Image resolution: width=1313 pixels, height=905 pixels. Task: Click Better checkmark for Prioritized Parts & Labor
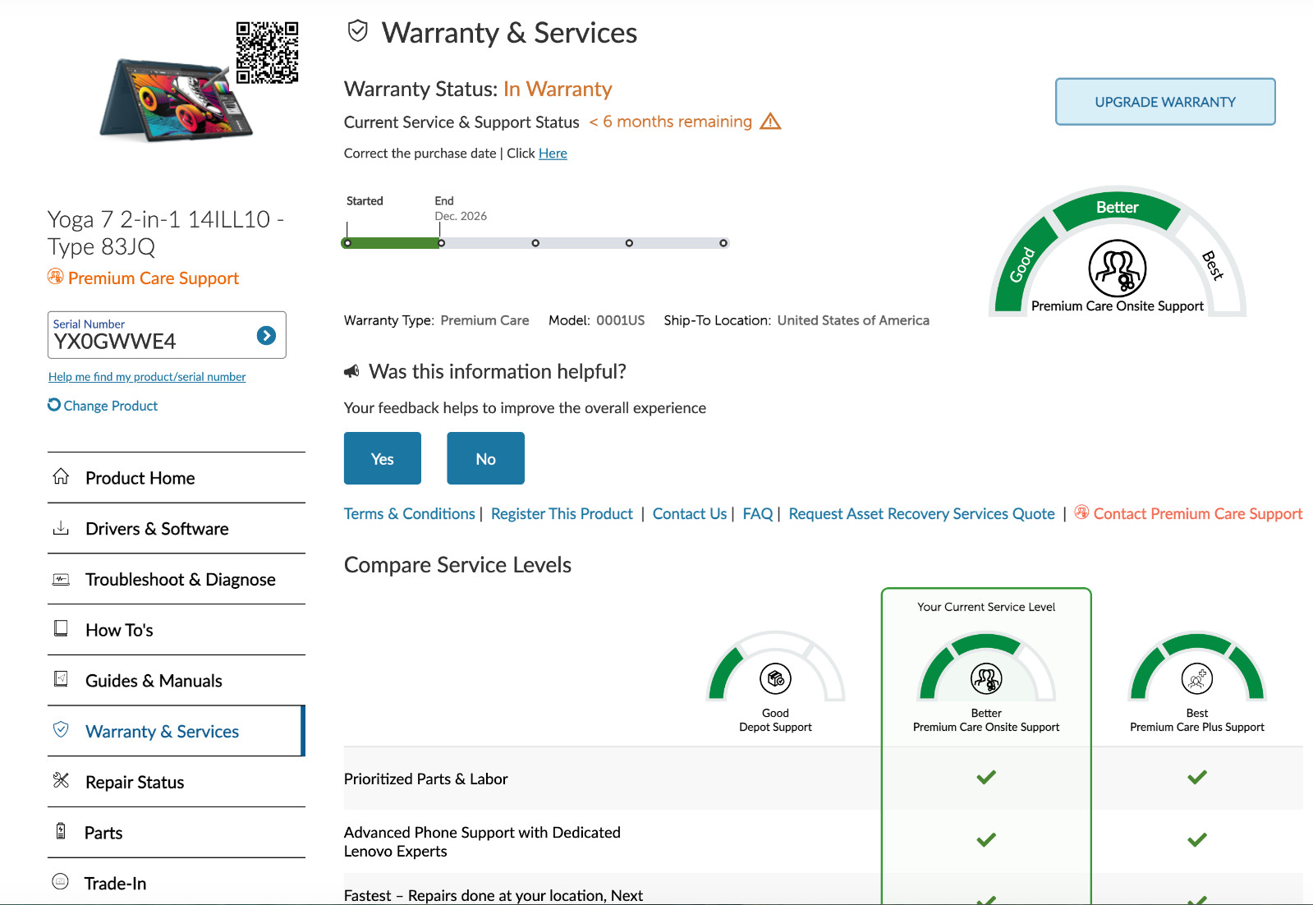pyautogui.click(x=986, y=777)
